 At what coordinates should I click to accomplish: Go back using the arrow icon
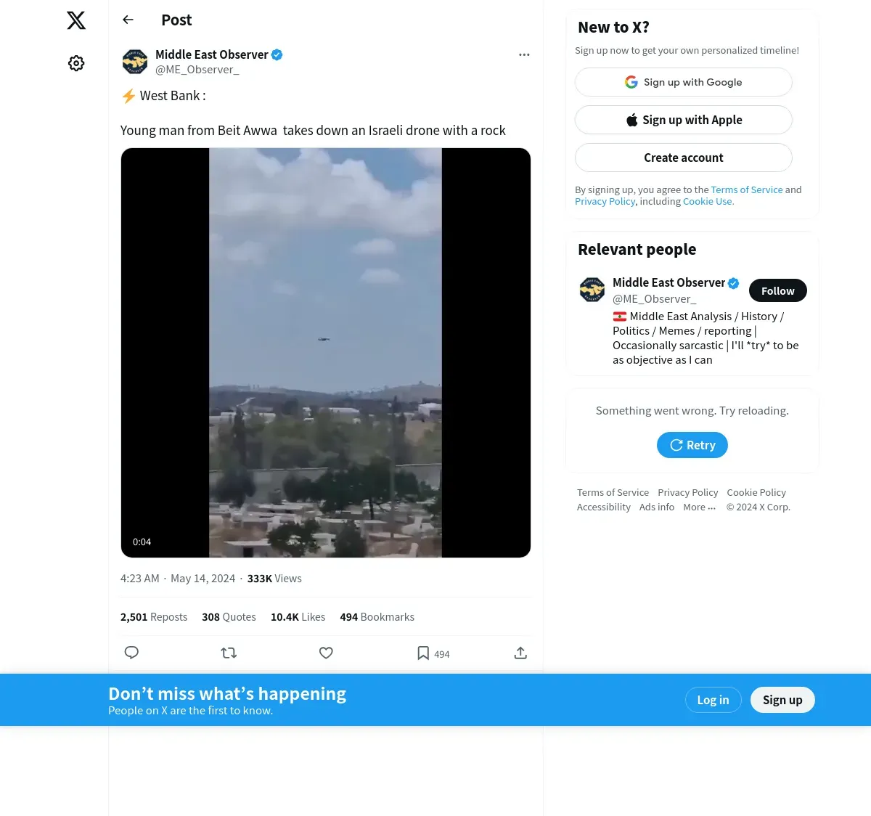128,20
